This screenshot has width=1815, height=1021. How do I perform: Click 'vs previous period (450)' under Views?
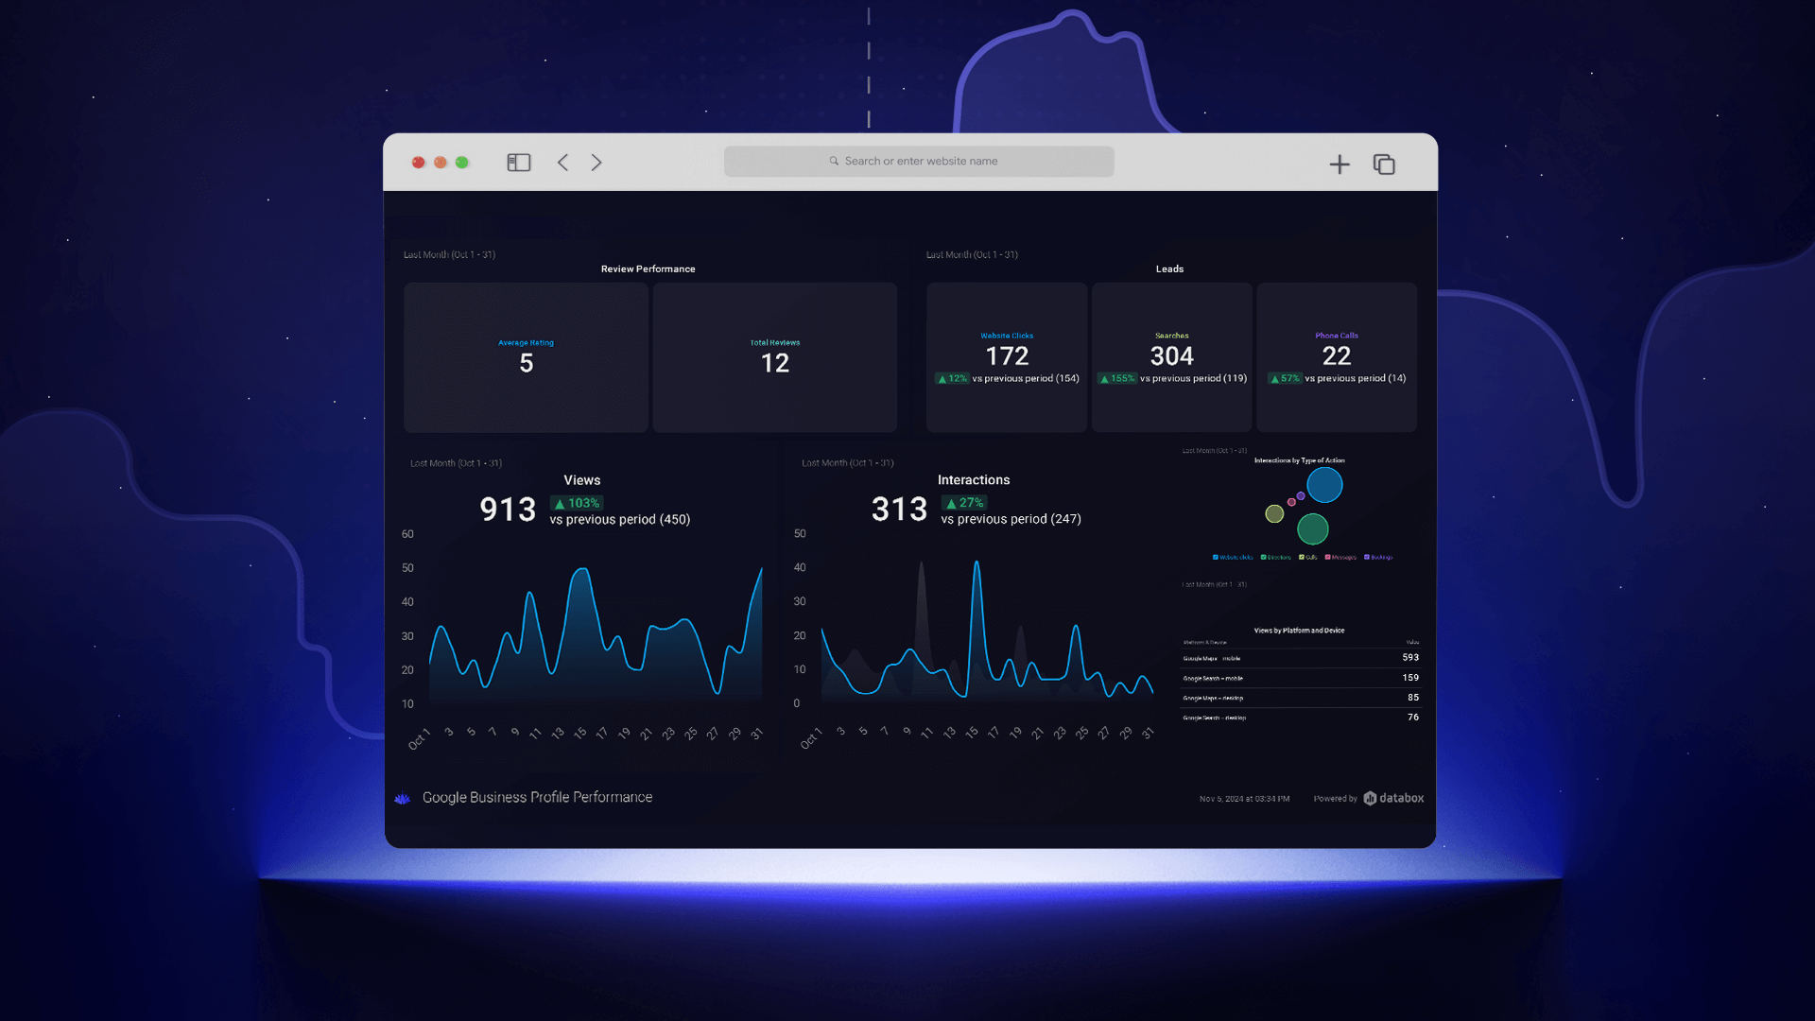[620, 520]
